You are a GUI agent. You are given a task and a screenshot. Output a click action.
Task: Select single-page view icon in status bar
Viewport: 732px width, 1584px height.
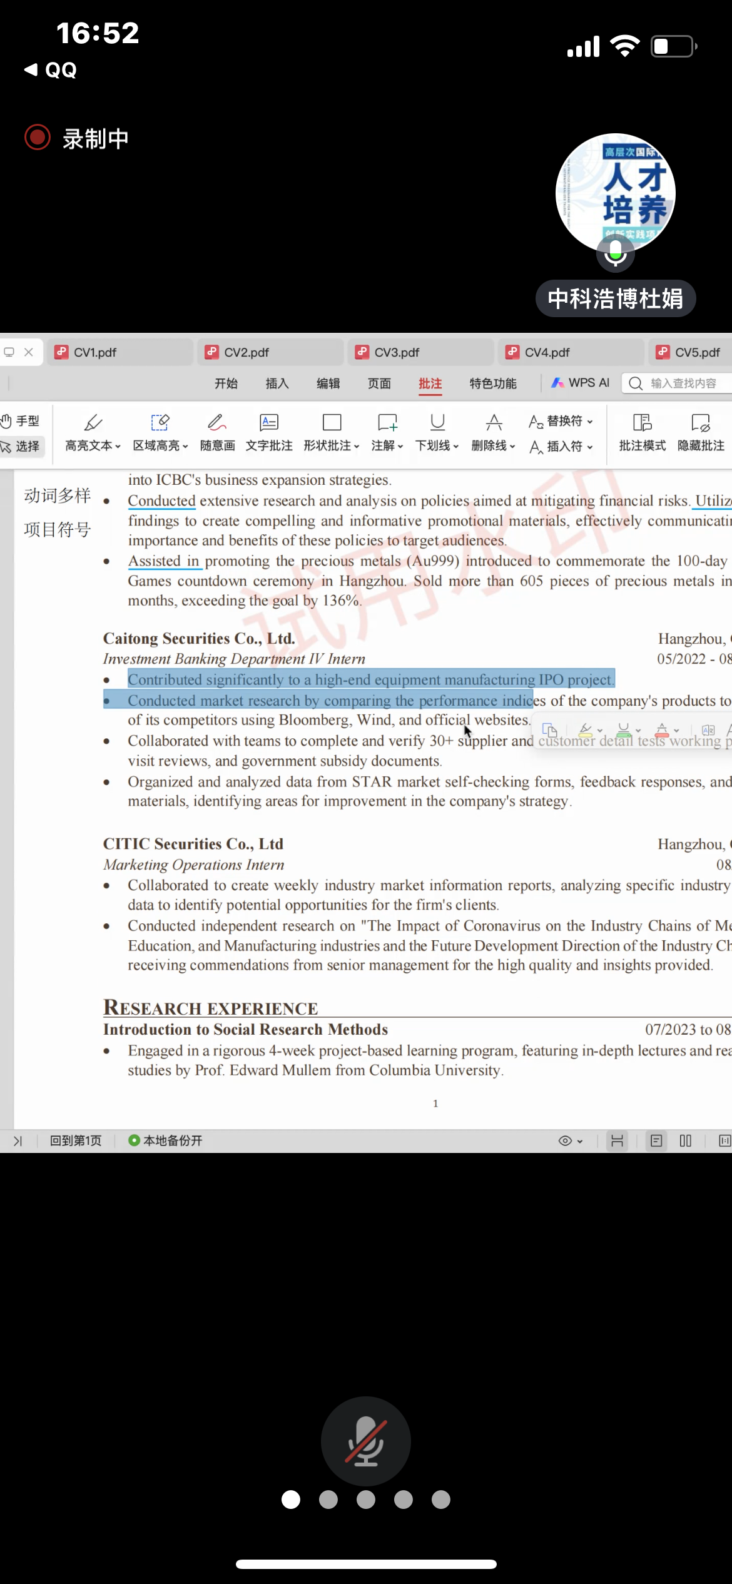pyautogui.click(x=656, y=1141)
